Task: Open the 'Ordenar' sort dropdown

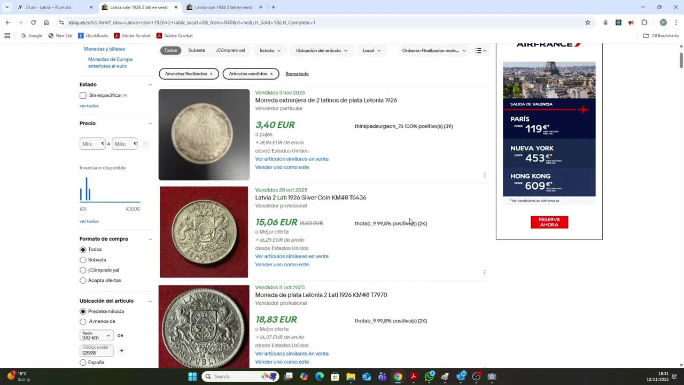Action: pos(434,51)
